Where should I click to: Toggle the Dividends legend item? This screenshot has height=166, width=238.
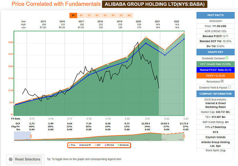click(x=123, y=145)
